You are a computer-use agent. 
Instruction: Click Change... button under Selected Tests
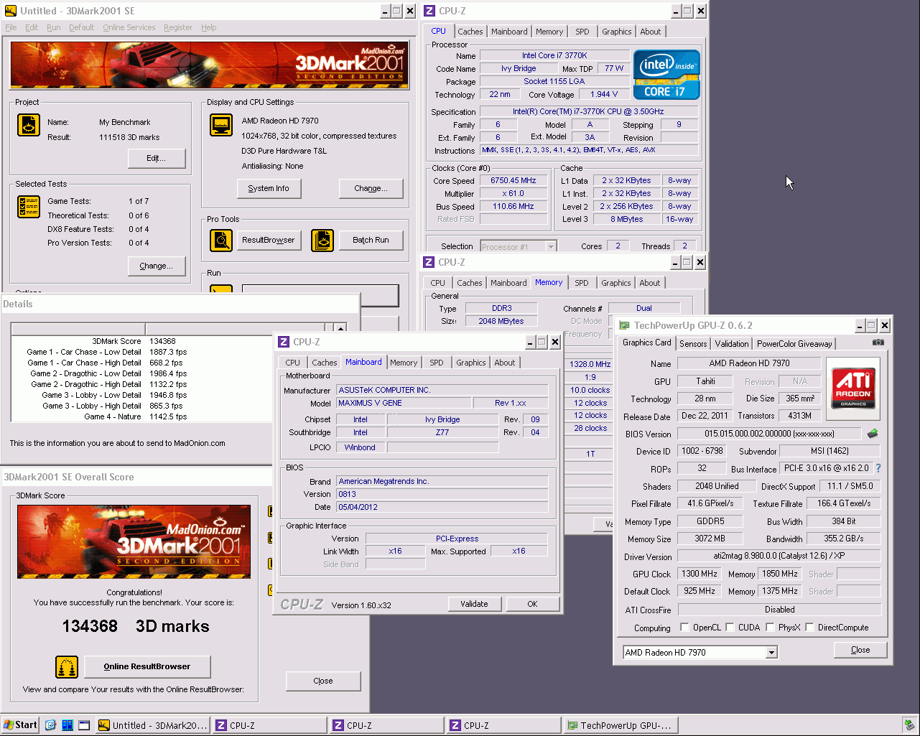coord(157,266)
